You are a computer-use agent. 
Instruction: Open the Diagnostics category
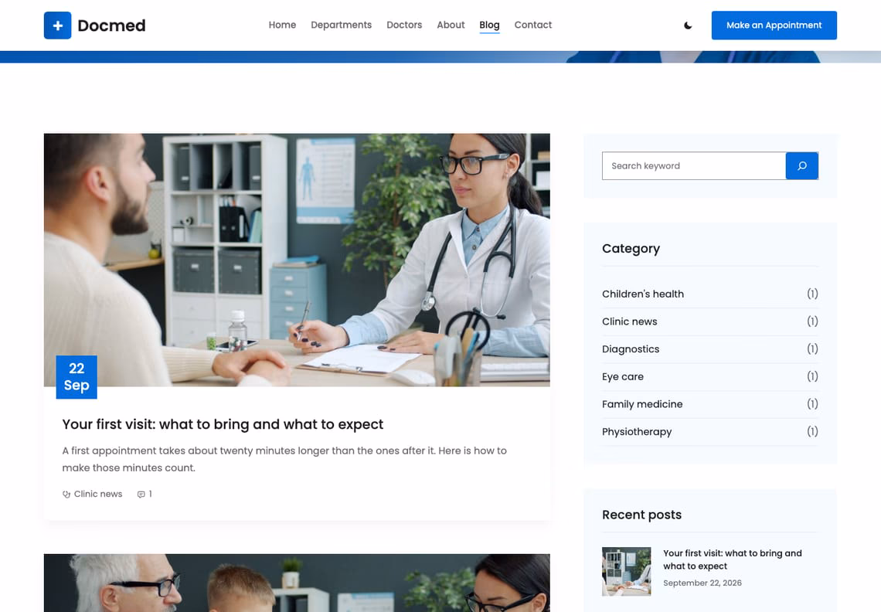[631, 349]
